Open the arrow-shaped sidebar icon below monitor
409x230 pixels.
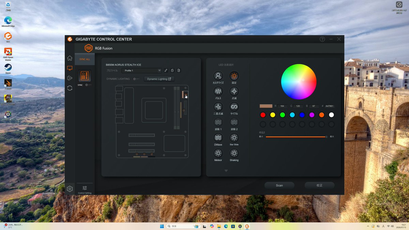pyautogui.click(x=70, y=78)
